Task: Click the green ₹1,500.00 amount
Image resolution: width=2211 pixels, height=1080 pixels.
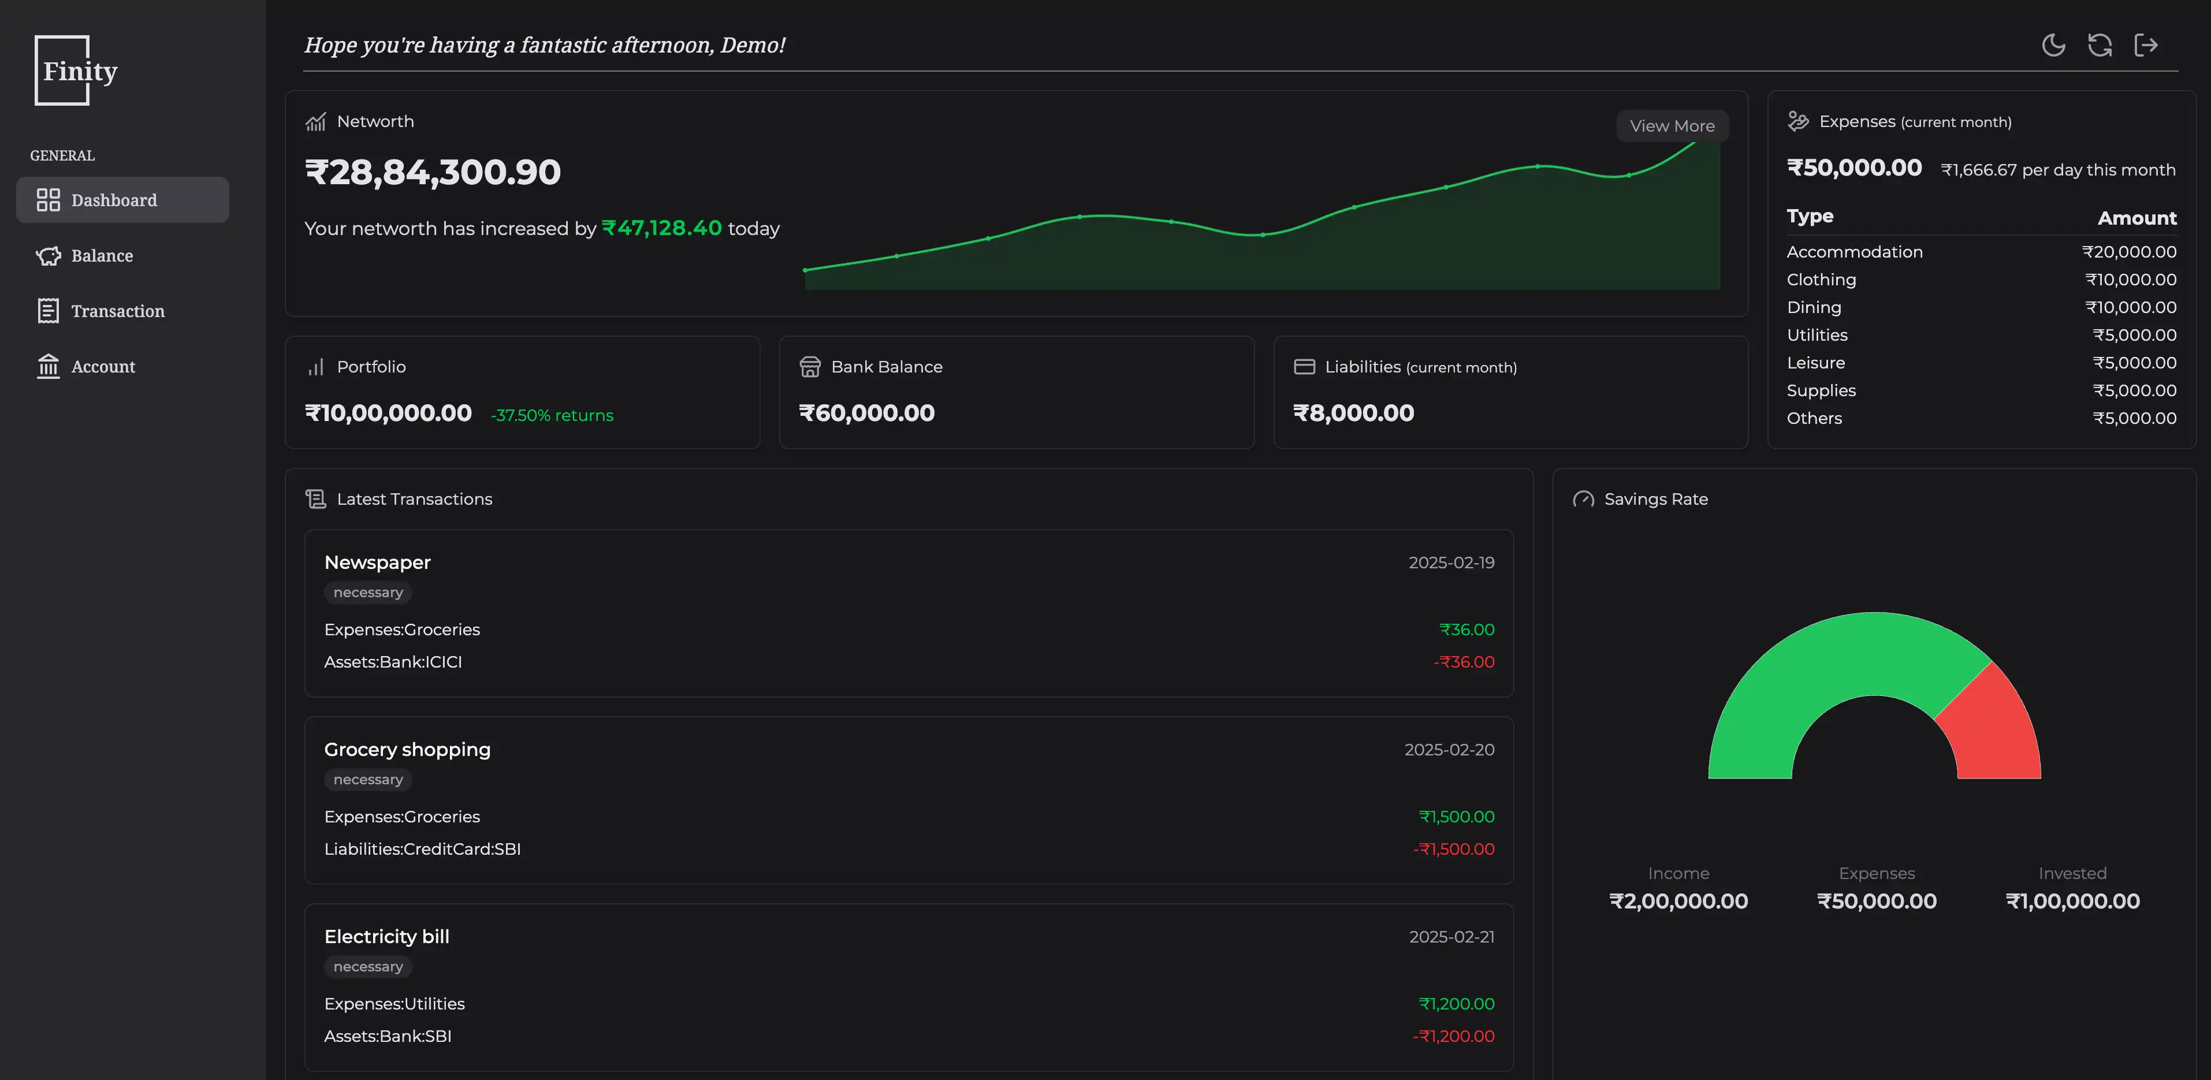Action: click(1457, 817)
